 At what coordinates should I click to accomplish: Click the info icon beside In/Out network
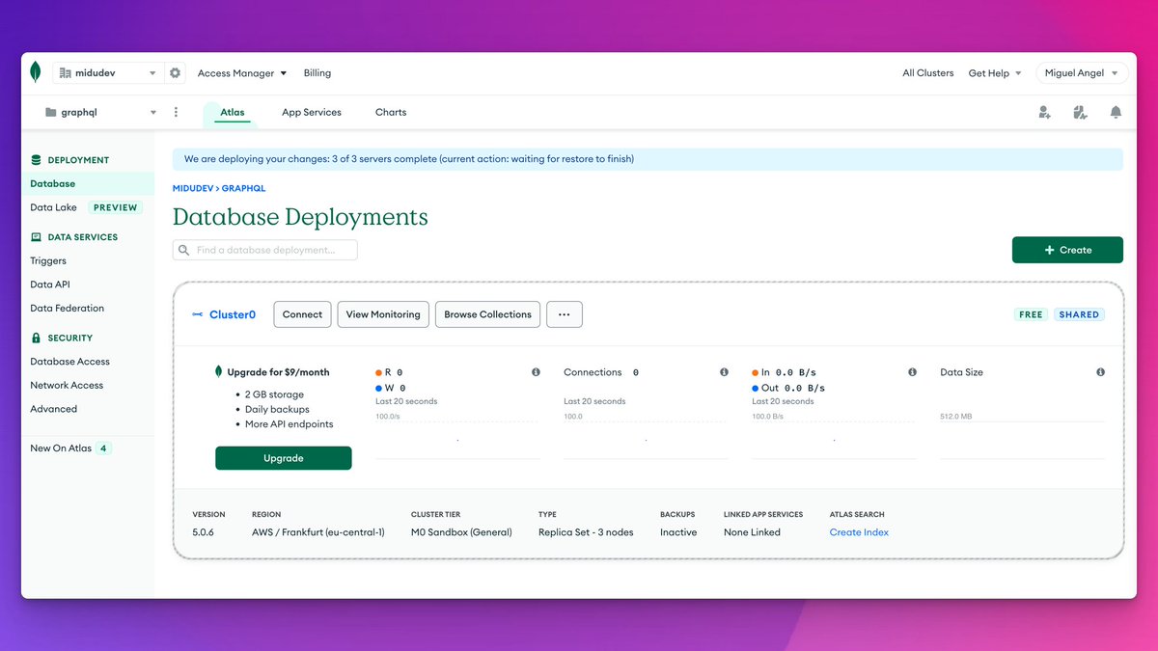click(x=912, y=372)
